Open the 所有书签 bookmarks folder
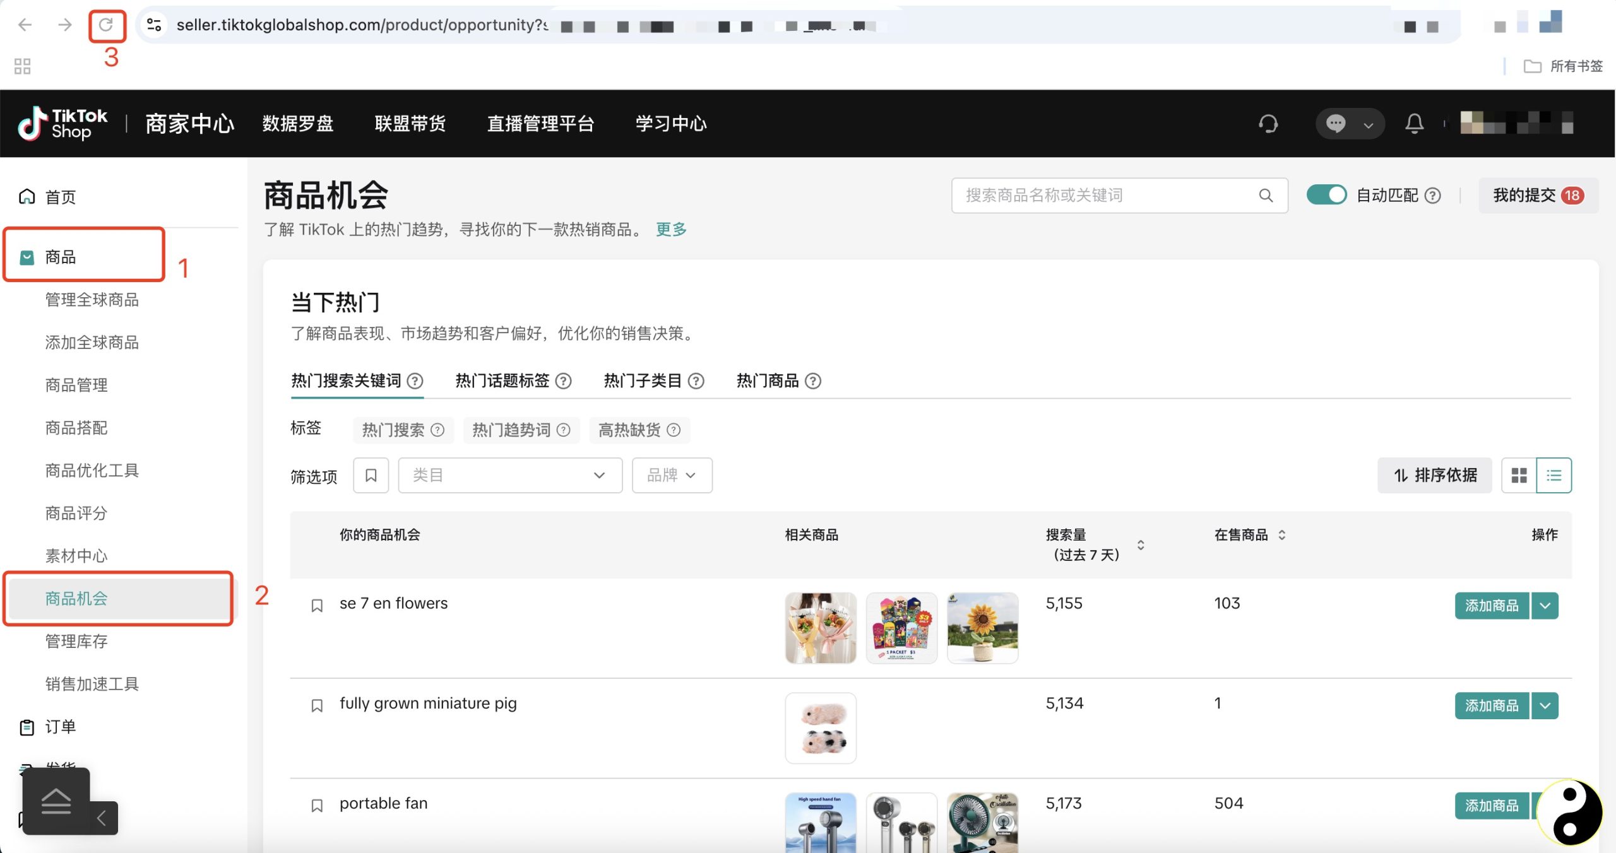 tap(1564, 66)
